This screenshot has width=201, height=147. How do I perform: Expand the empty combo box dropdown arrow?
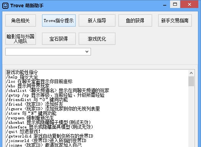click(x=87, y=52)
